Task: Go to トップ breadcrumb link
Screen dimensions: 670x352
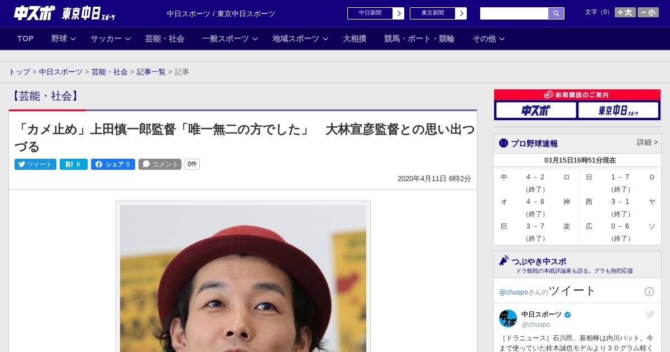Action: pos(20,72)
